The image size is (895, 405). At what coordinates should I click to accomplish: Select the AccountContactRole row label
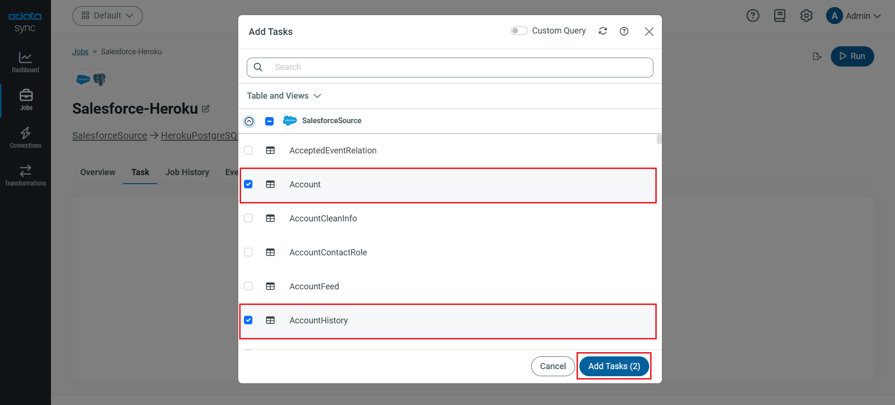pos(328,253)
